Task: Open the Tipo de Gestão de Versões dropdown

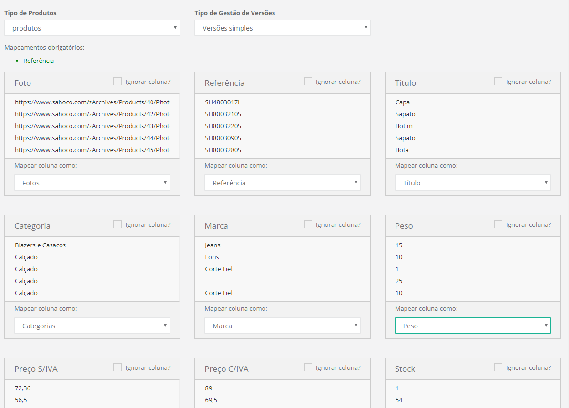Action: tap(282, 28)
